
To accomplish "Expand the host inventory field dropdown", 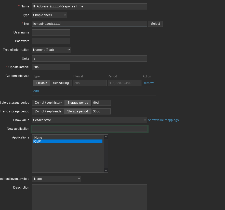I will 56,179.
